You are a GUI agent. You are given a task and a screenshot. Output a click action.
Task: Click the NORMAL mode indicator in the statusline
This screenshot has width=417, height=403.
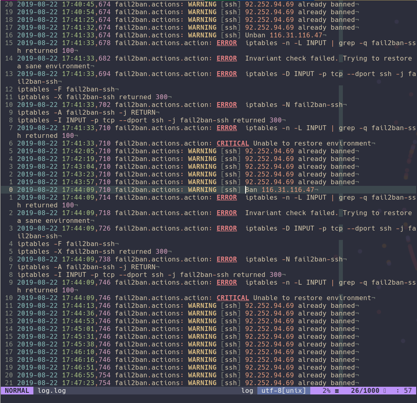pyautogui.click(x=16, y=390)
